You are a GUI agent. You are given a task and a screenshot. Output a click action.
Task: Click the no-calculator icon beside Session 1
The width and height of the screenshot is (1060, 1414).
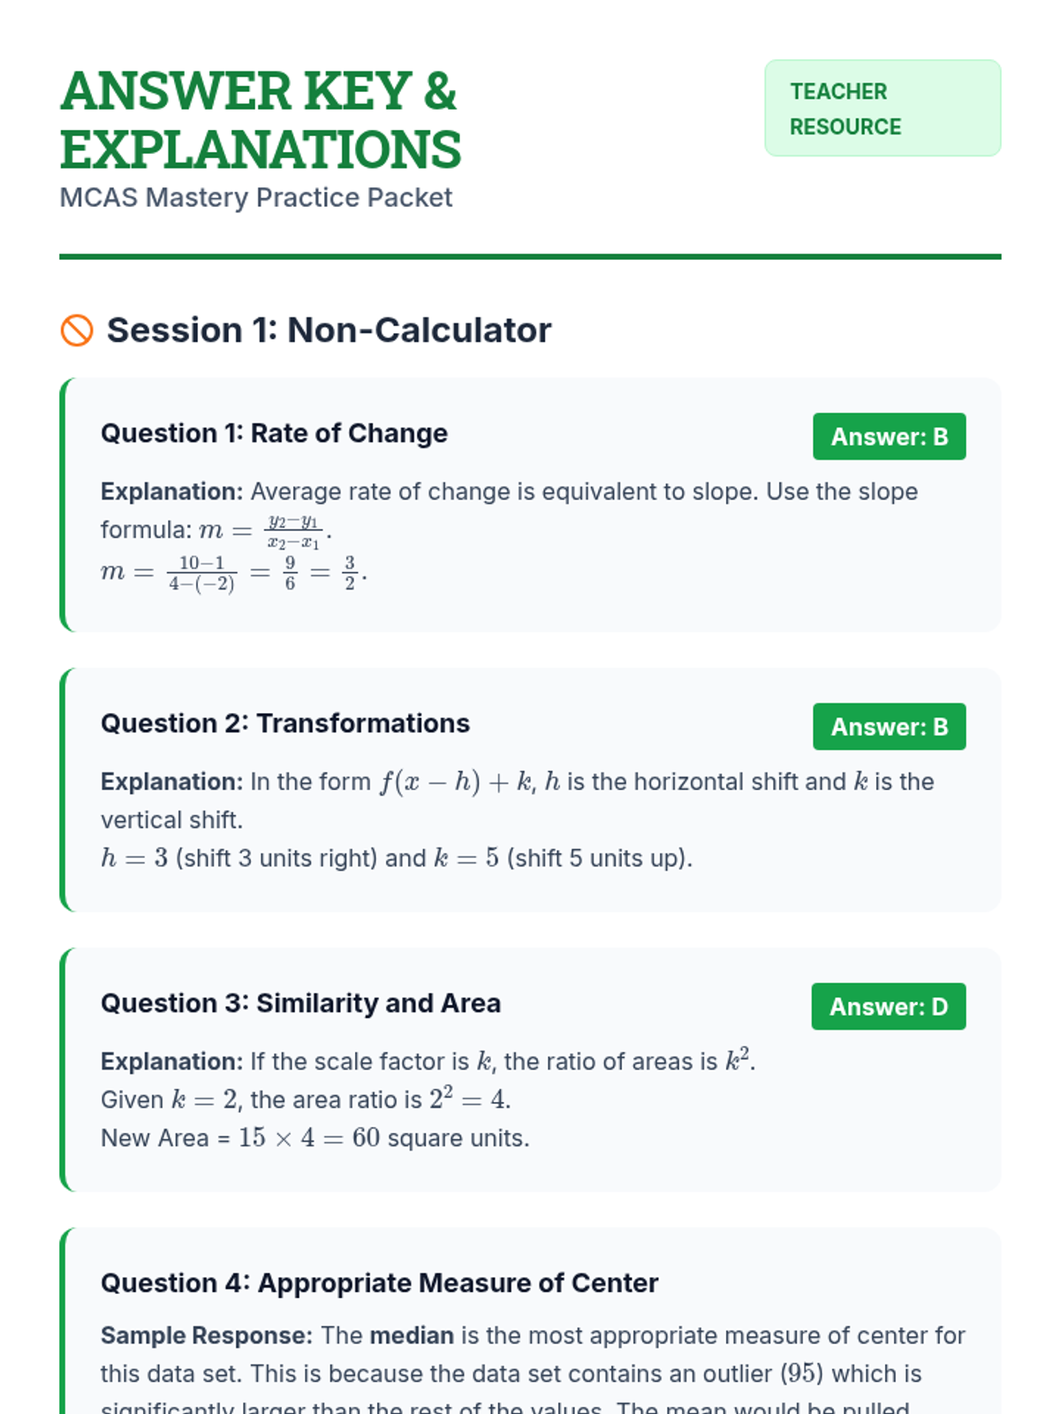(77, 331)
